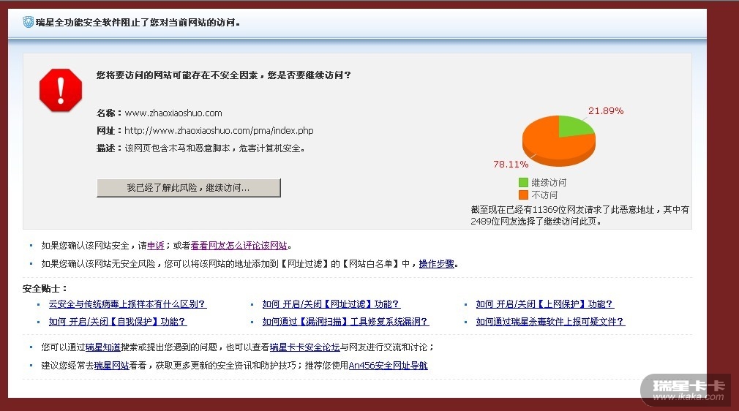Open the An456安全网址导航 link

[x=389, y=365]
